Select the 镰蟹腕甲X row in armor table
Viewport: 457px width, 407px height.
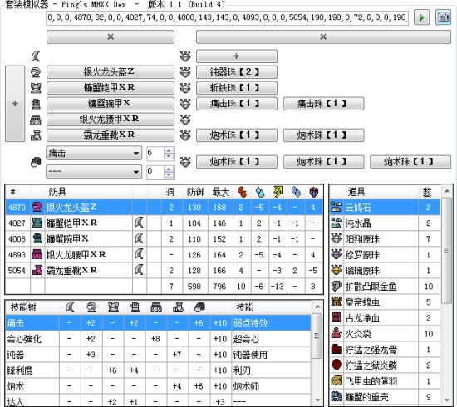tap(164, 239)
